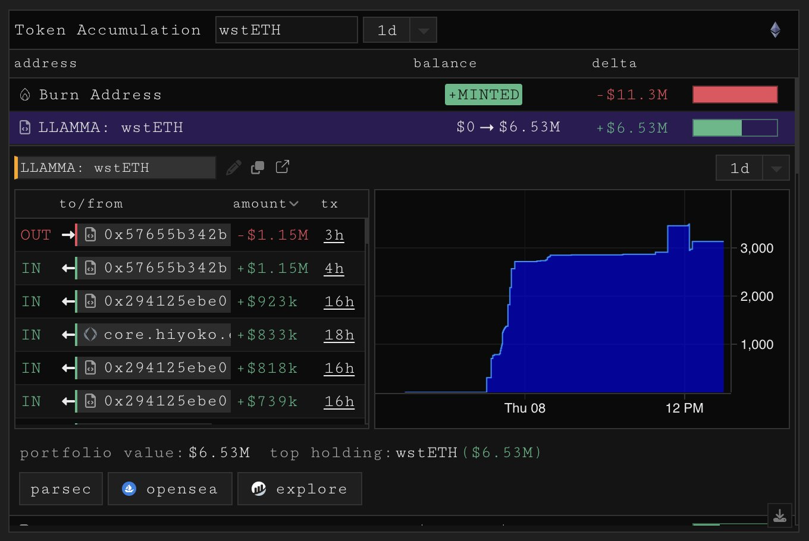Click the explore button
Screen dimensions: 809x541
click(x=300, y=489)
